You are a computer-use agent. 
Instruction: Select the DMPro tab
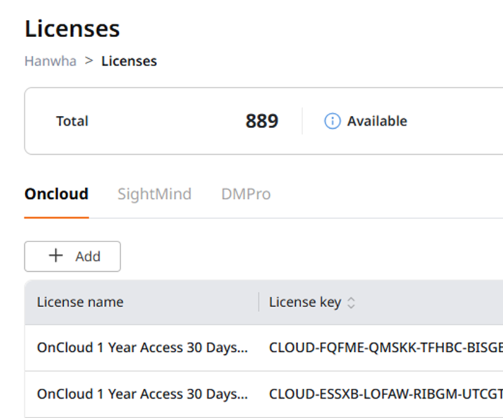(246, 194)
